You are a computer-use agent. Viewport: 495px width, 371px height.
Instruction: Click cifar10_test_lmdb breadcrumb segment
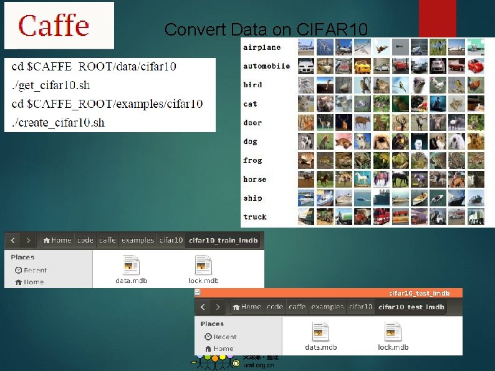pyautogui.click(x=411, y=307)
